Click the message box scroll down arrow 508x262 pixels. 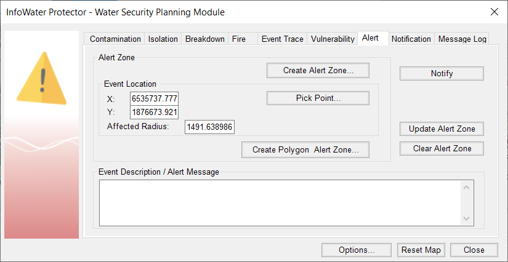(466, 218)
